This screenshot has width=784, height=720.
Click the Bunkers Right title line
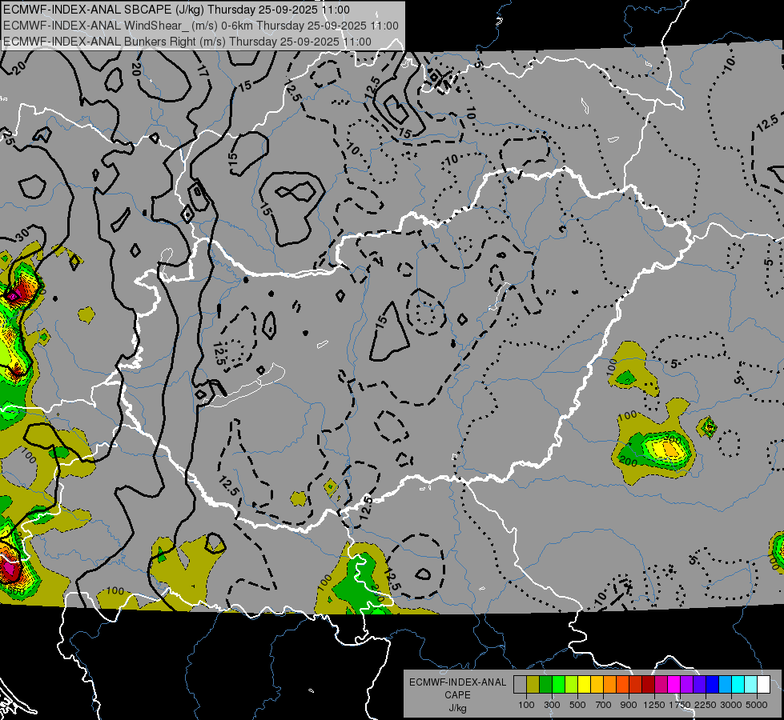[187, 42]
